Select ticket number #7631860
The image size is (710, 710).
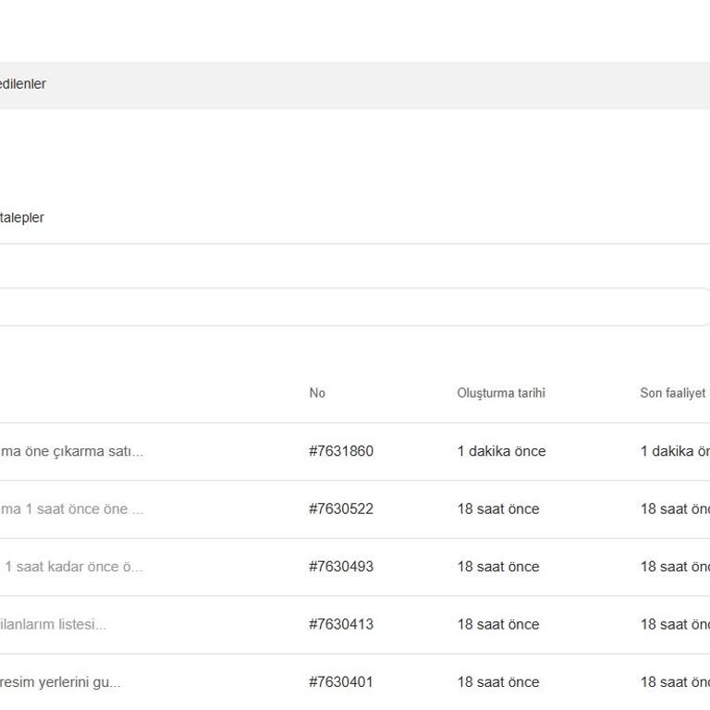(x=341, y=451)
